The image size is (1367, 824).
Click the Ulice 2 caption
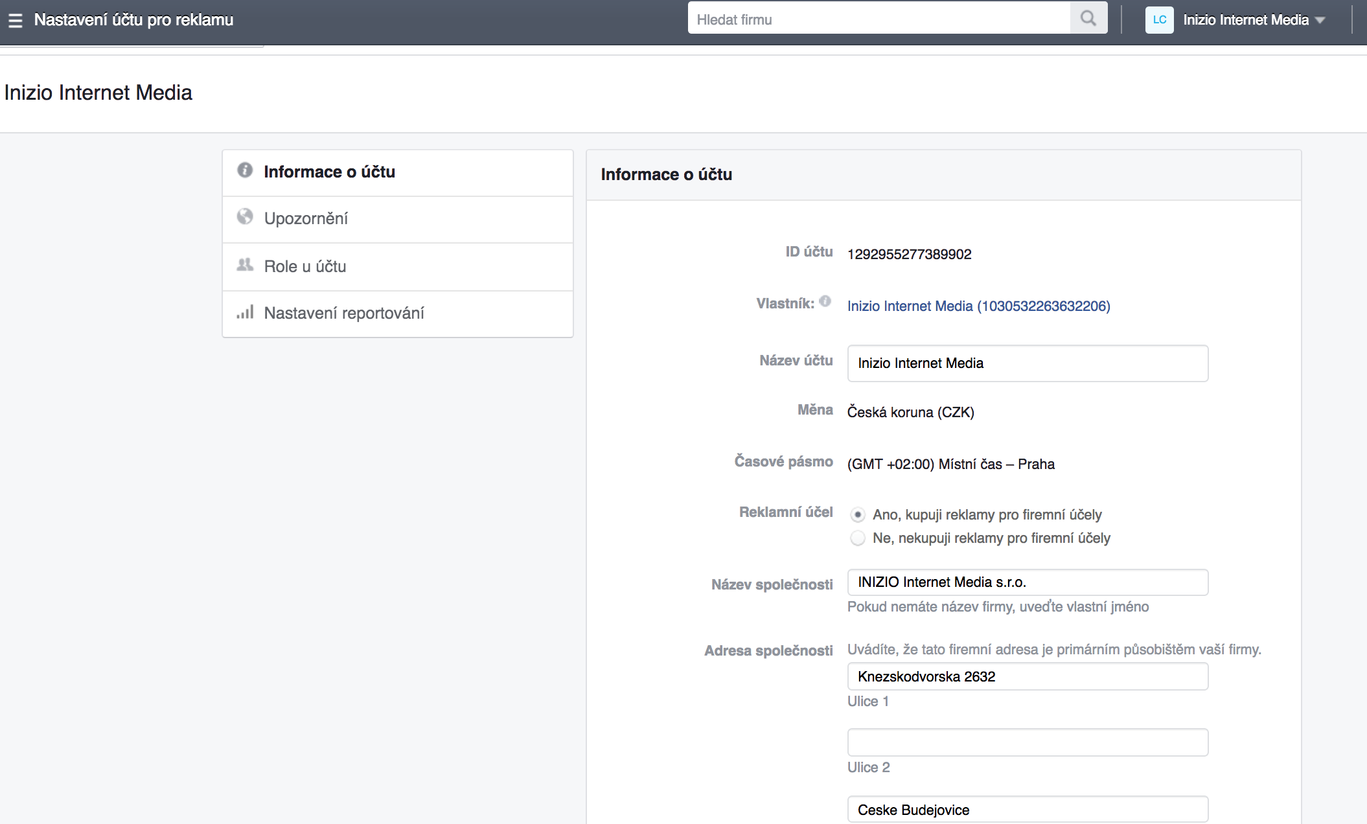(869, 768)
